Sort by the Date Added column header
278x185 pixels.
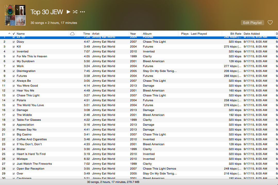pyautogui.click(x=252, y=34)
